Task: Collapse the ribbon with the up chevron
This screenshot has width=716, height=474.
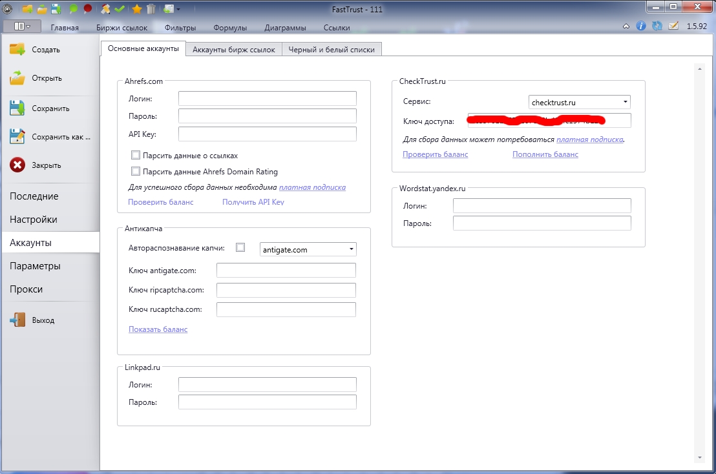Action: click(626, 26)
